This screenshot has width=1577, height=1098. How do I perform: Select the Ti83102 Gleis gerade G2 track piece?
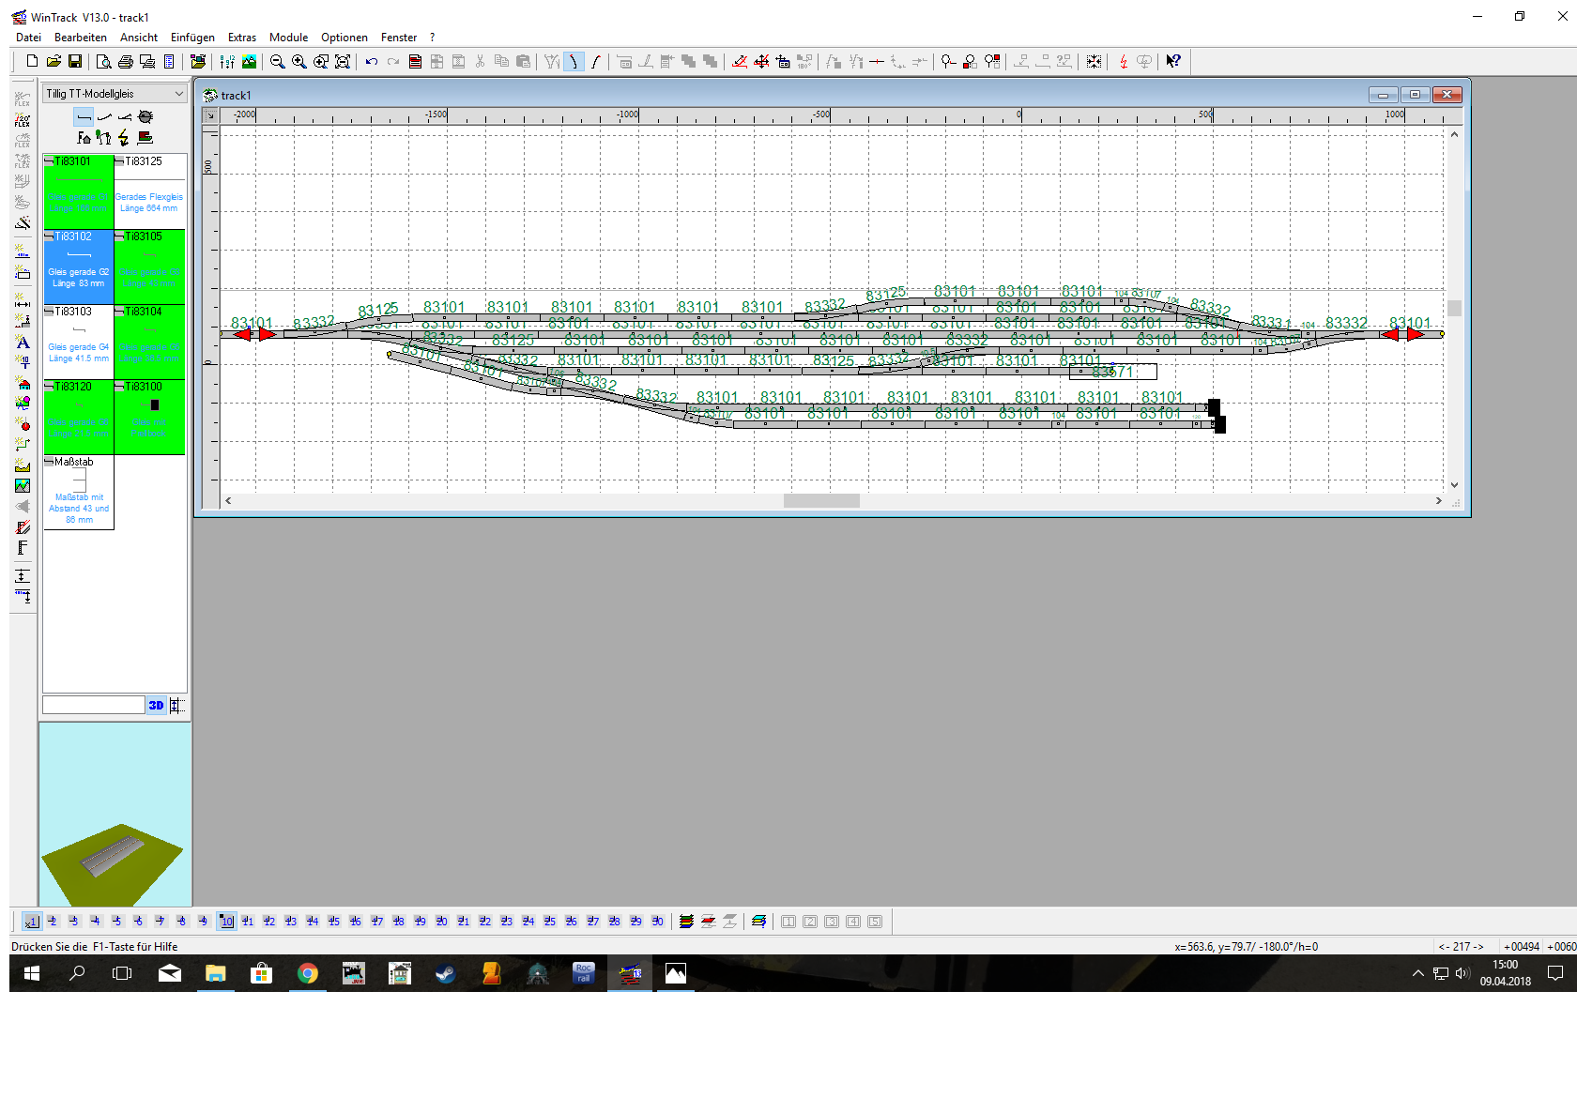coord(79,267)
